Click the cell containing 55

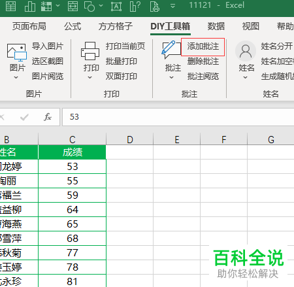point(72,181)
